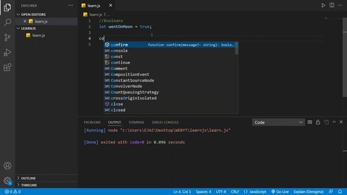Screen dimensions: 347x195
Task: Select learn.js in Open Editors list
Action: pos(41,21)
